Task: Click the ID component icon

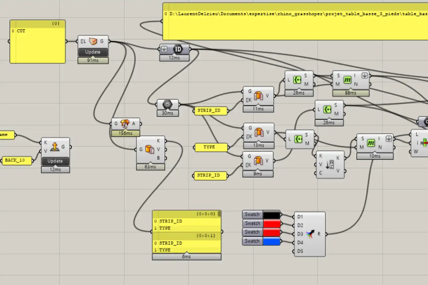Action: tap(178, 49)
